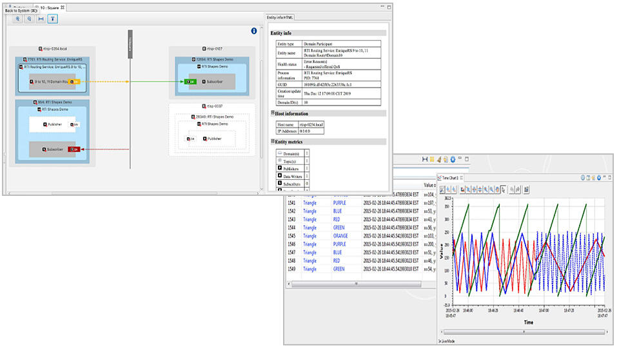Select the Time Chart 1 tab
The height and width of the screenshot is (348, 619).
pyautogui.click(x=449, y=177)
